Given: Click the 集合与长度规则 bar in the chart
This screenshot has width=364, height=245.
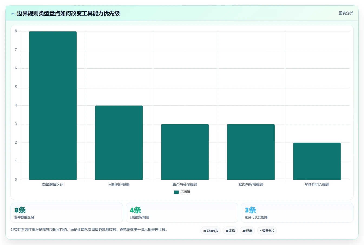Looking at the screenshot, I should 185,152.
